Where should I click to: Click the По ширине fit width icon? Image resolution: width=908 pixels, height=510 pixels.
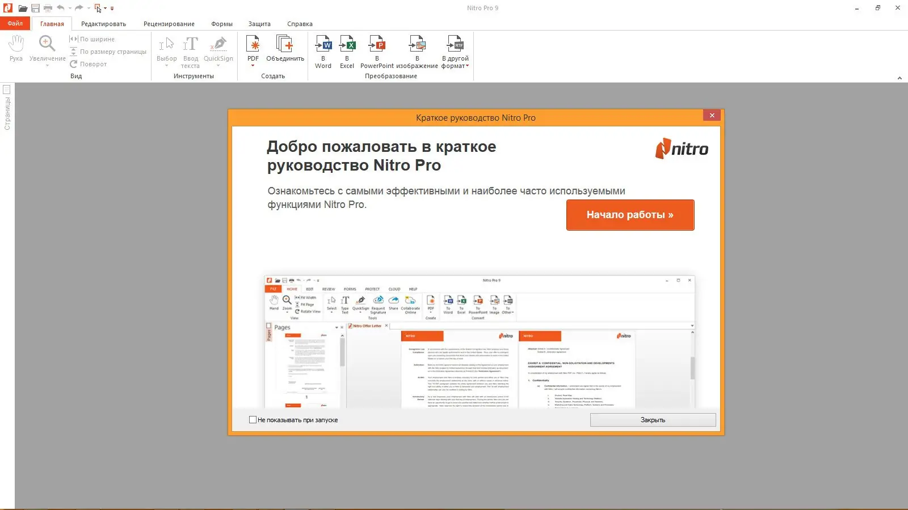pos(73,39)
